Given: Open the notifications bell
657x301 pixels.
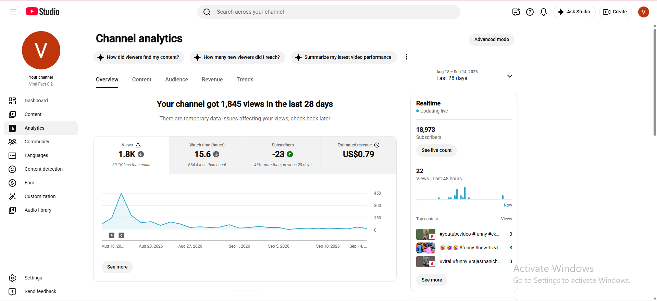Looking at the screenshot, I should tap(544, 12).
